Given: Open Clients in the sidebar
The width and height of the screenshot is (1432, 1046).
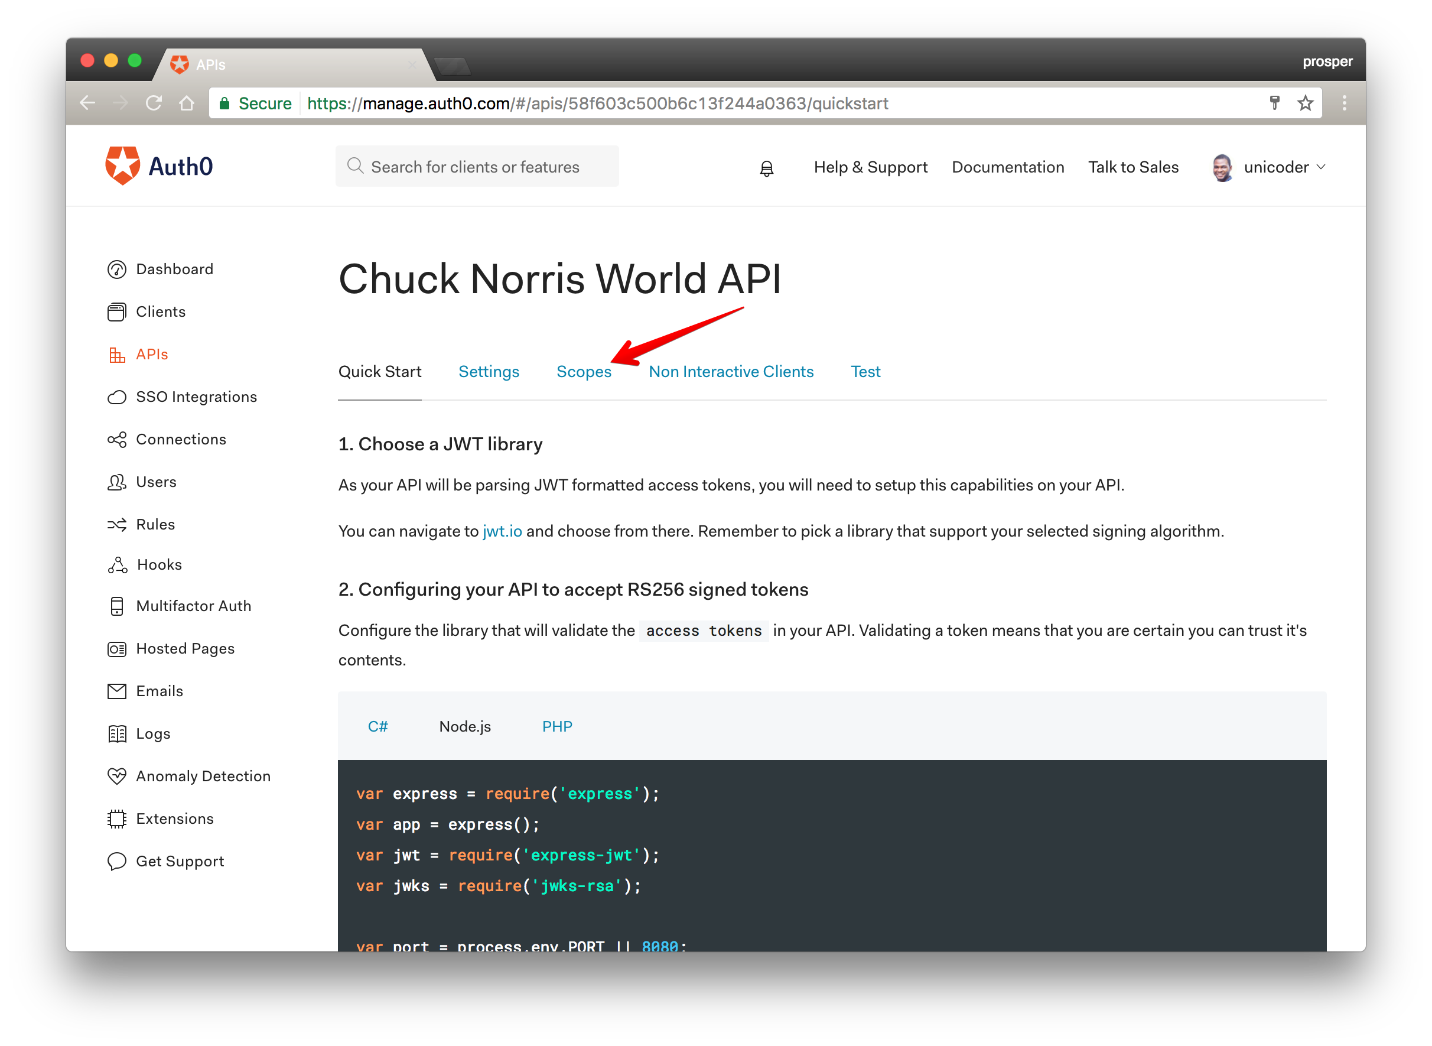Looking at the screenshot, I should coord(161,311).
